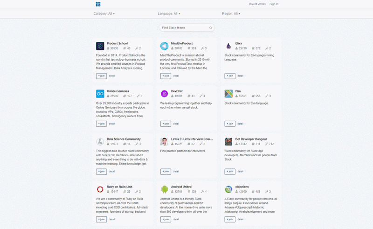Click the Elixir title

[x=239, y=43]
